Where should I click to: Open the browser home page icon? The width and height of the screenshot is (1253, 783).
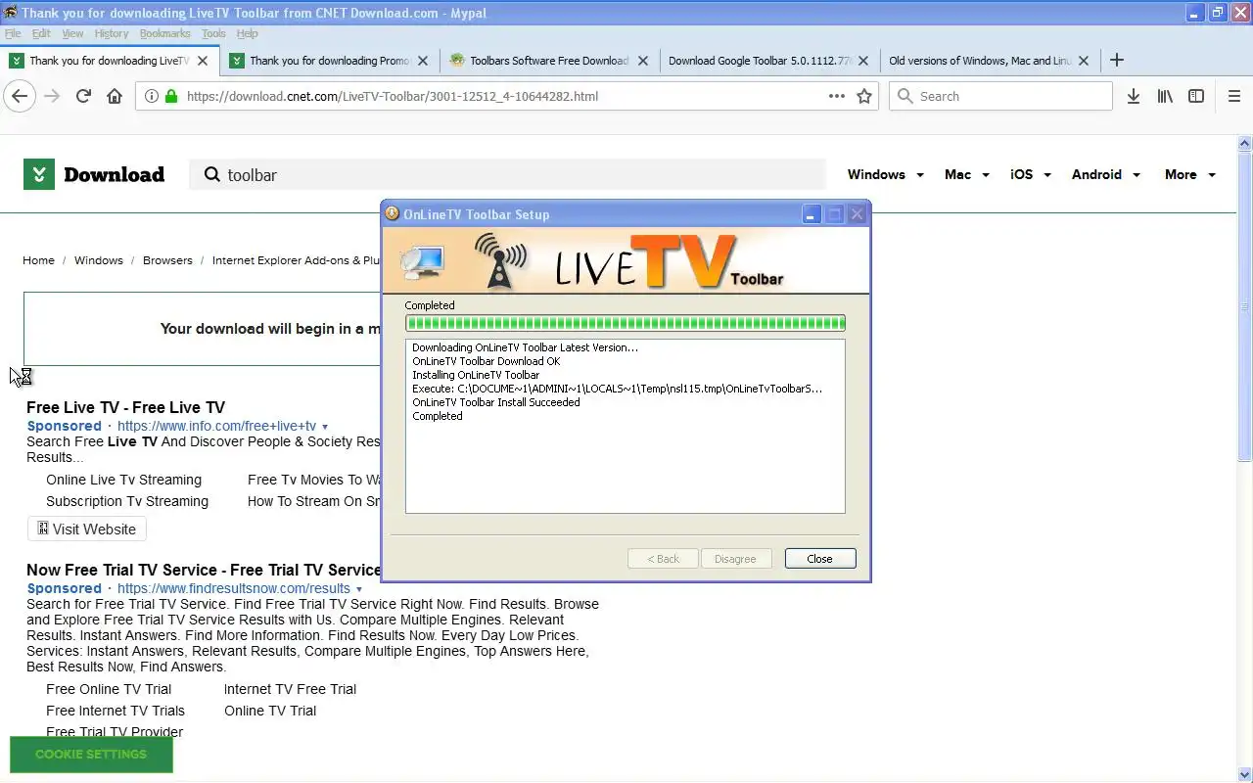tap(115, 96)
